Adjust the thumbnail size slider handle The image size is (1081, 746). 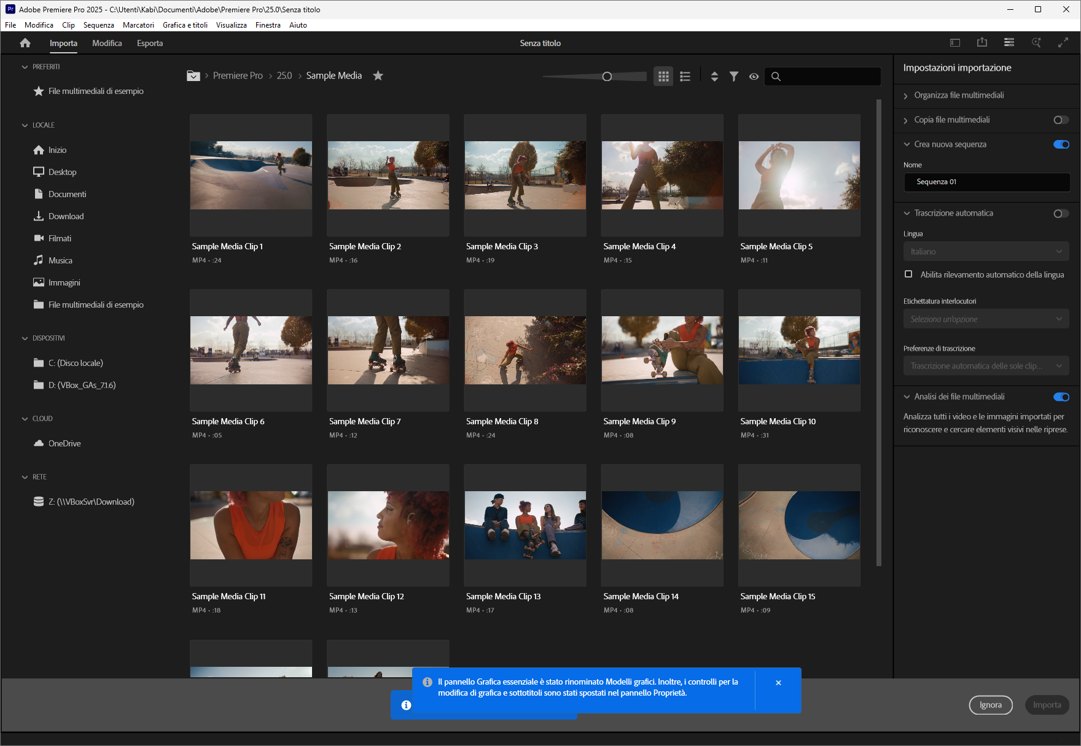tap(607, 76)
